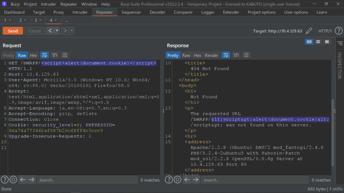344x193 pixels.
Task: Switch to side-by-side layout view
Action: (309, 42)
